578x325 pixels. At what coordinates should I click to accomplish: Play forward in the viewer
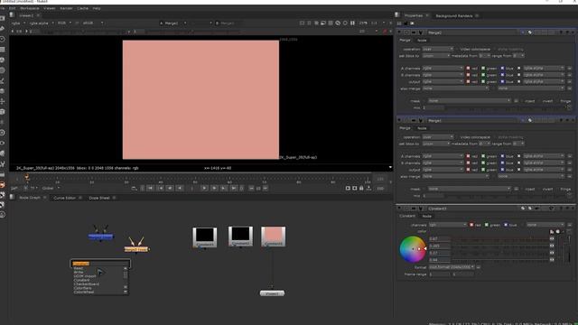[204, 189]
